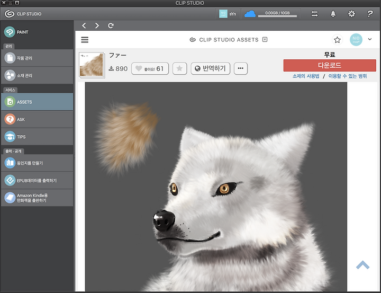Open the hamburger menu in Assets
This screenshot has height=293, width=381.
click(x=85, y=40)
